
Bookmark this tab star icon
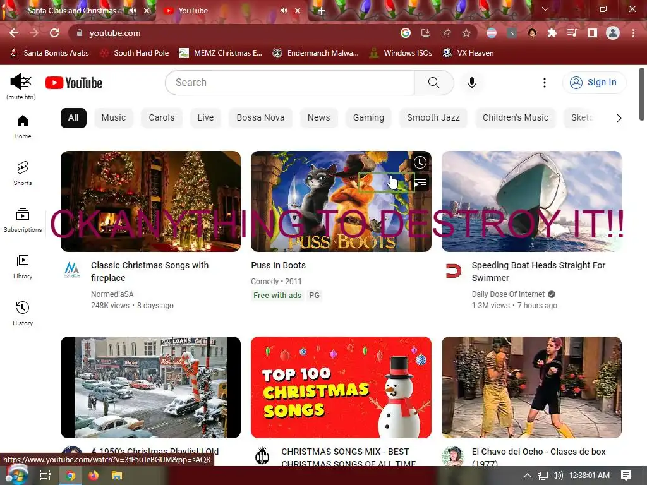coord(466,33)
